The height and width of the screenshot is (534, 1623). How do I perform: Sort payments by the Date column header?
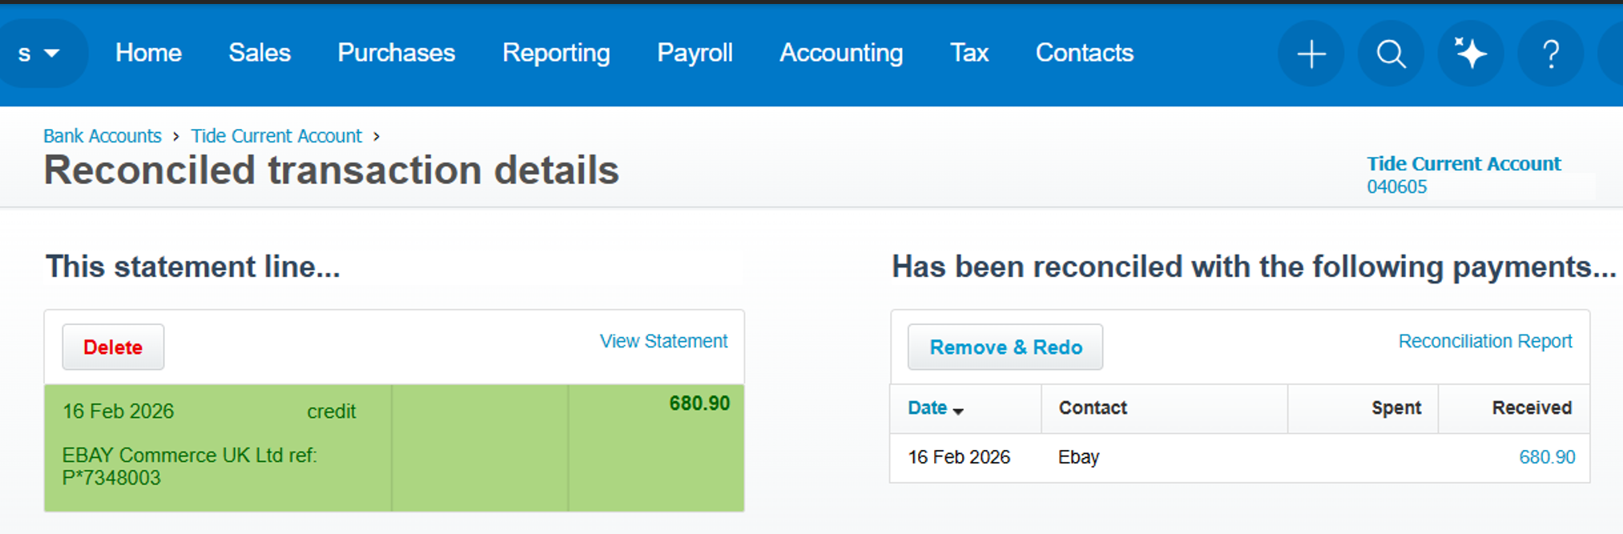point(934,408)
